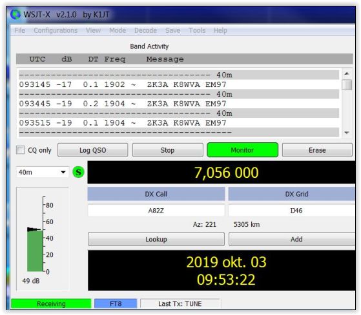Click the green S status indicator
Image resolution: width=361 pixels, height=315 pixels.
pos(78,172)
